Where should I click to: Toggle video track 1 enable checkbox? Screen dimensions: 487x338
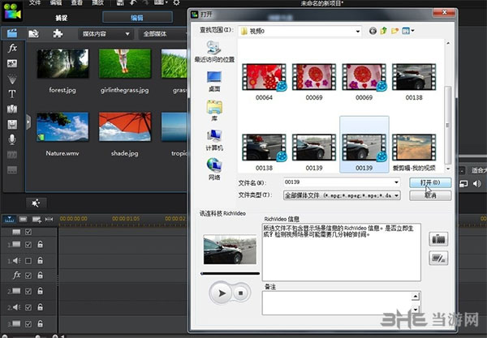[28, 245]
